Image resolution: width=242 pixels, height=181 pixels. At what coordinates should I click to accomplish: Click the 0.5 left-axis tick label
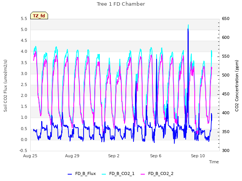[x=24, y=129]
